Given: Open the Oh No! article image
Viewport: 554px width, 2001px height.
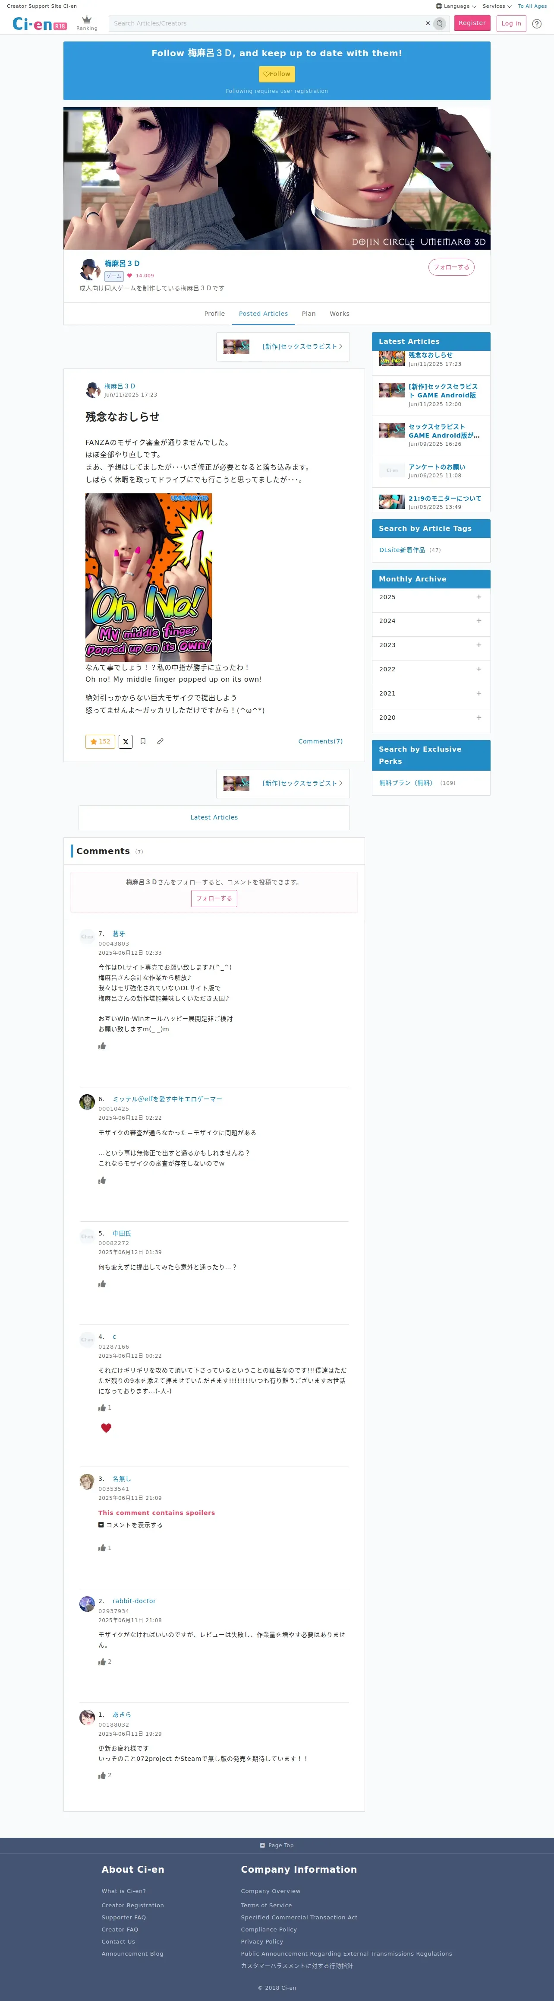Looking at the screenshot, I should (x=148, y=577).
